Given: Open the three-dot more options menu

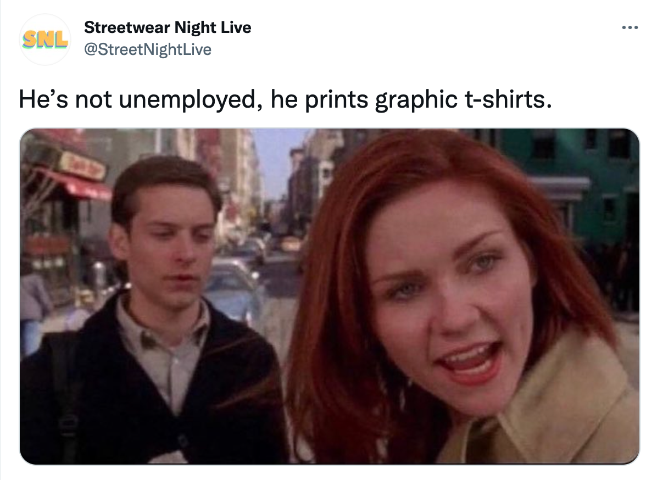Looking at the screenshot, I should click(630, 27).
